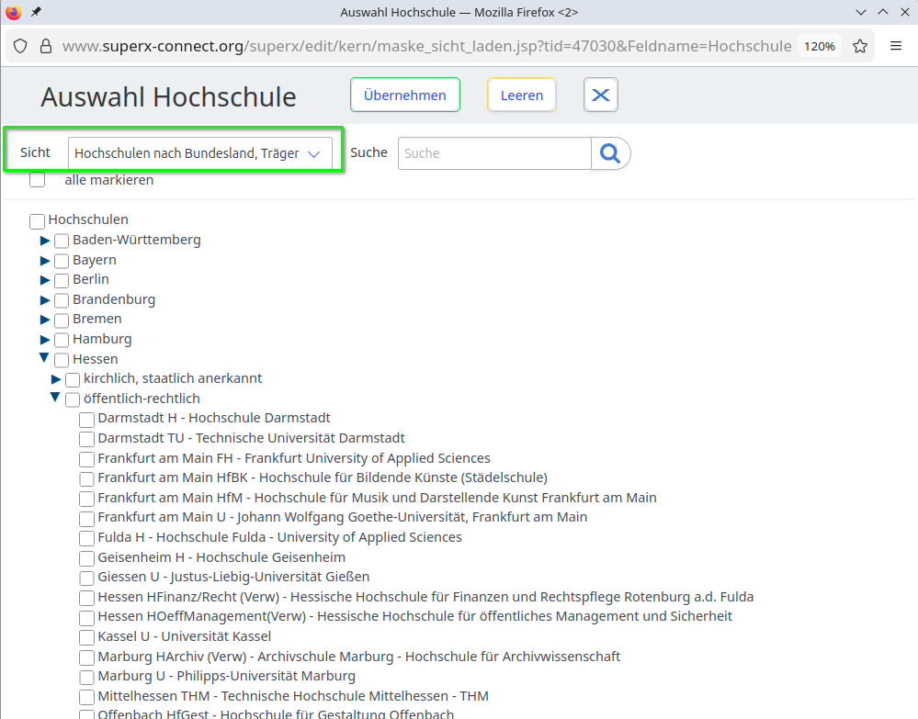Click the 120% zoom level indicator
The image size is (918, 719).
819,46
